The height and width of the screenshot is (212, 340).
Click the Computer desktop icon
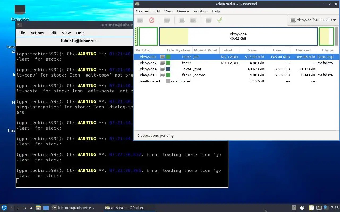click(x=20, y=13)
